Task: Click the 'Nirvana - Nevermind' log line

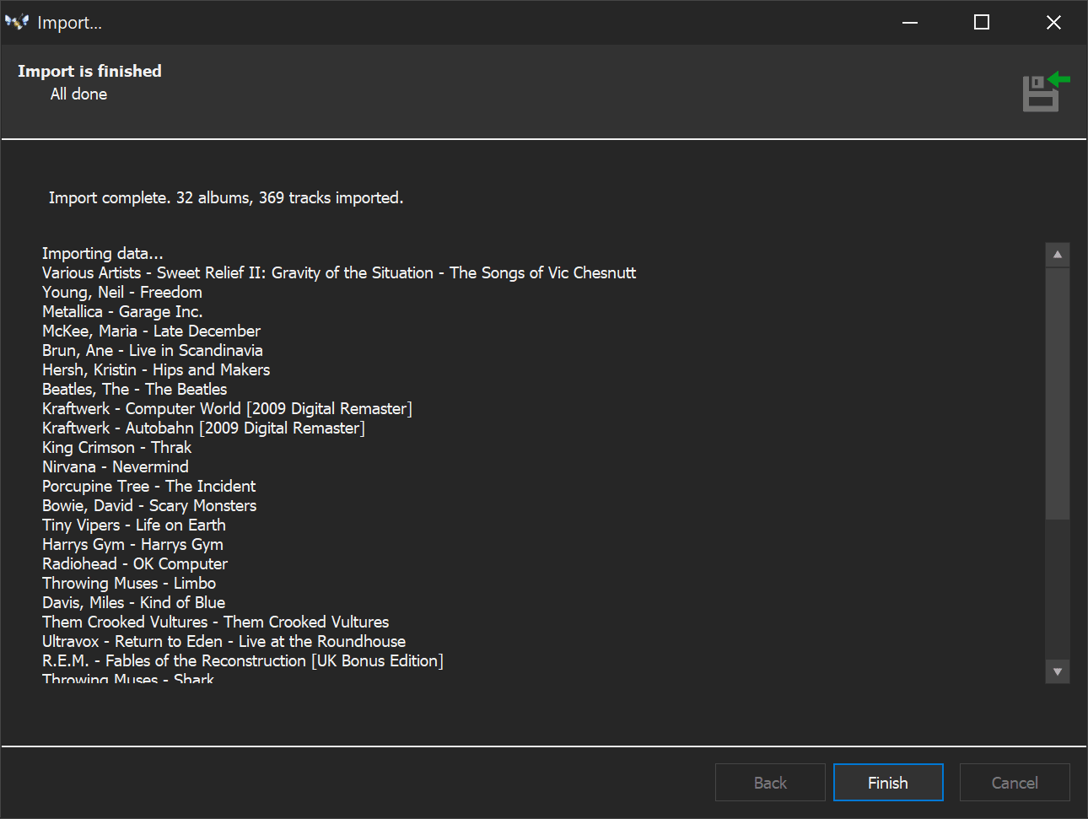Action: [x=116, y=467]
